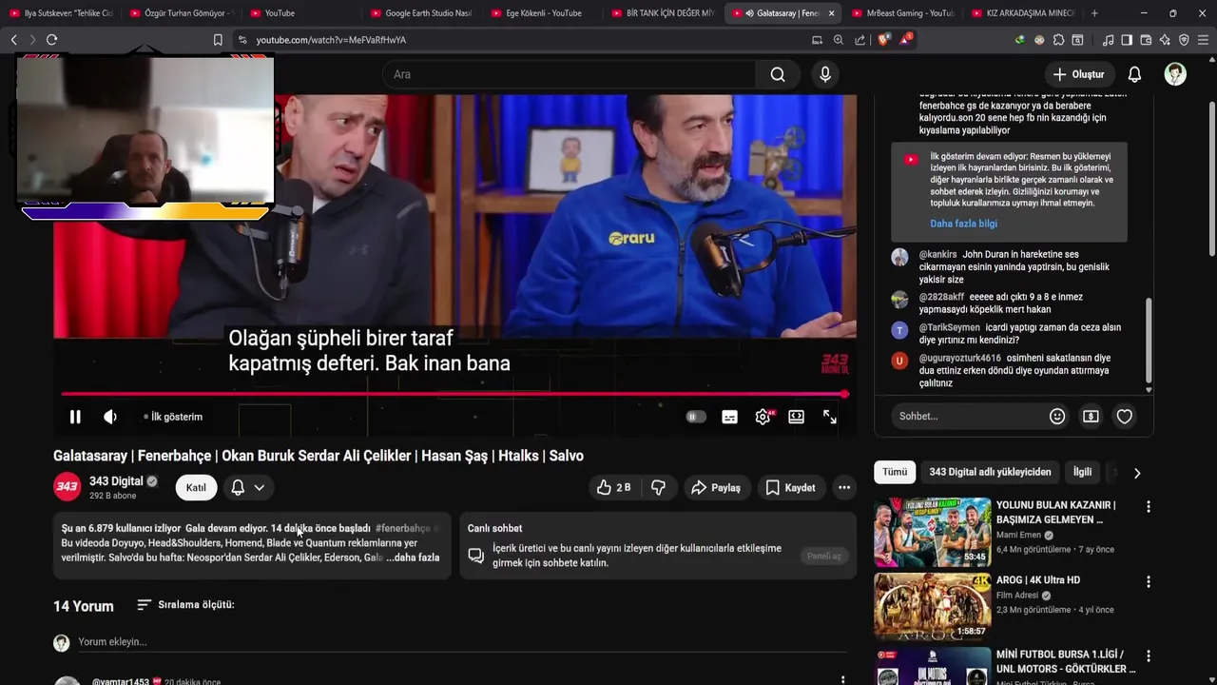Open options for MİNİ FUTBOL BURSA video

[x=1148, y=656]
